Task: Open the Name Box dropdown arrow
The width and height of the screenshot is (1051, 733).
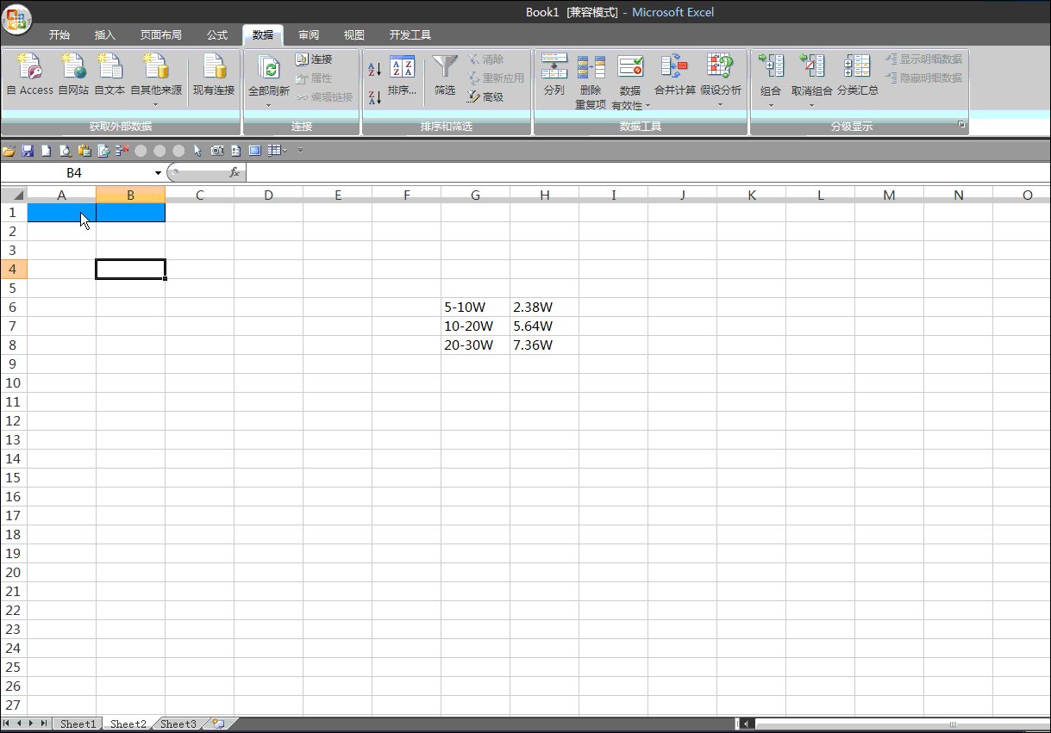Action: click(158, 173)
